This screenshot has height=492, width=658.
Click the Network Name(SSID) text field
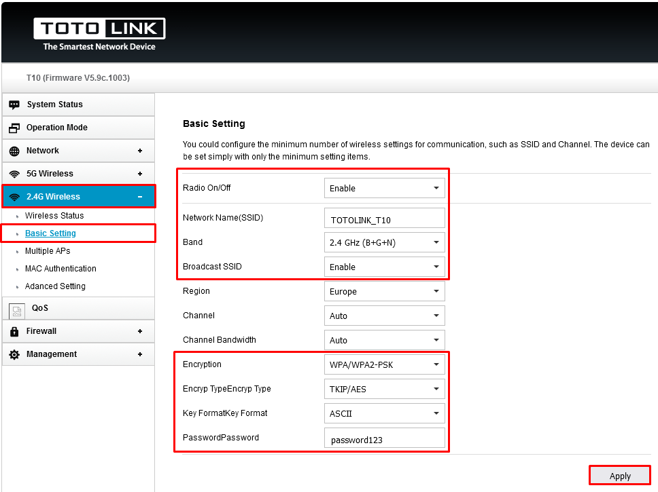click(x=384, y=219)
